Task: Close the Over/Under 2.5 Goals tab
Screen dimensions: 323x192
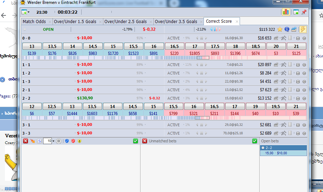Action: 151,22
